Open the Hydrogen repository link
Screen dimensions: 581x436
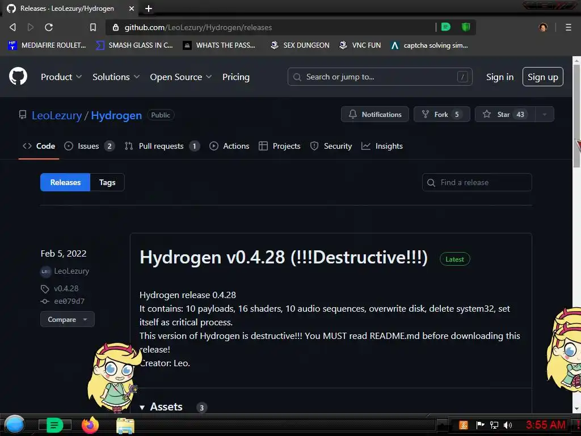point(116,115)
